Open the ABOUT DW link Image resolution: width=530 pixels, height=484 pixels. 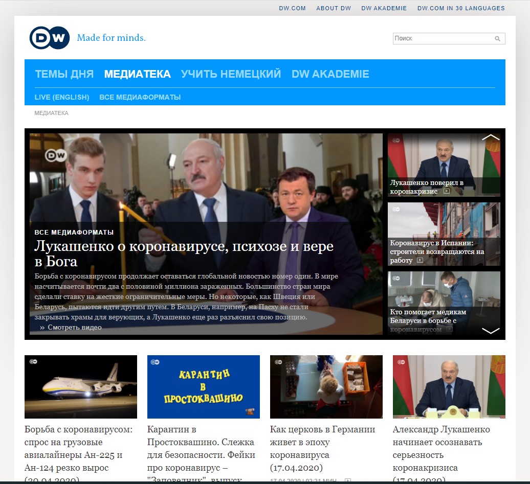pyautogui.click(x=334, y=8)
